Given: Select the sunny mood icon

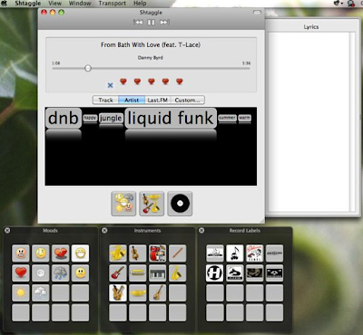Looking at the screenshot, I should pyautogui.click(x=21, y=292).
